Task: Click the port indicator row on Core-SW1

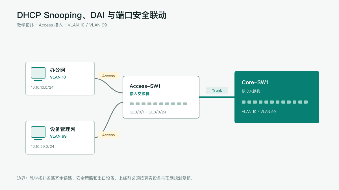Action: [x=275, y=102]
